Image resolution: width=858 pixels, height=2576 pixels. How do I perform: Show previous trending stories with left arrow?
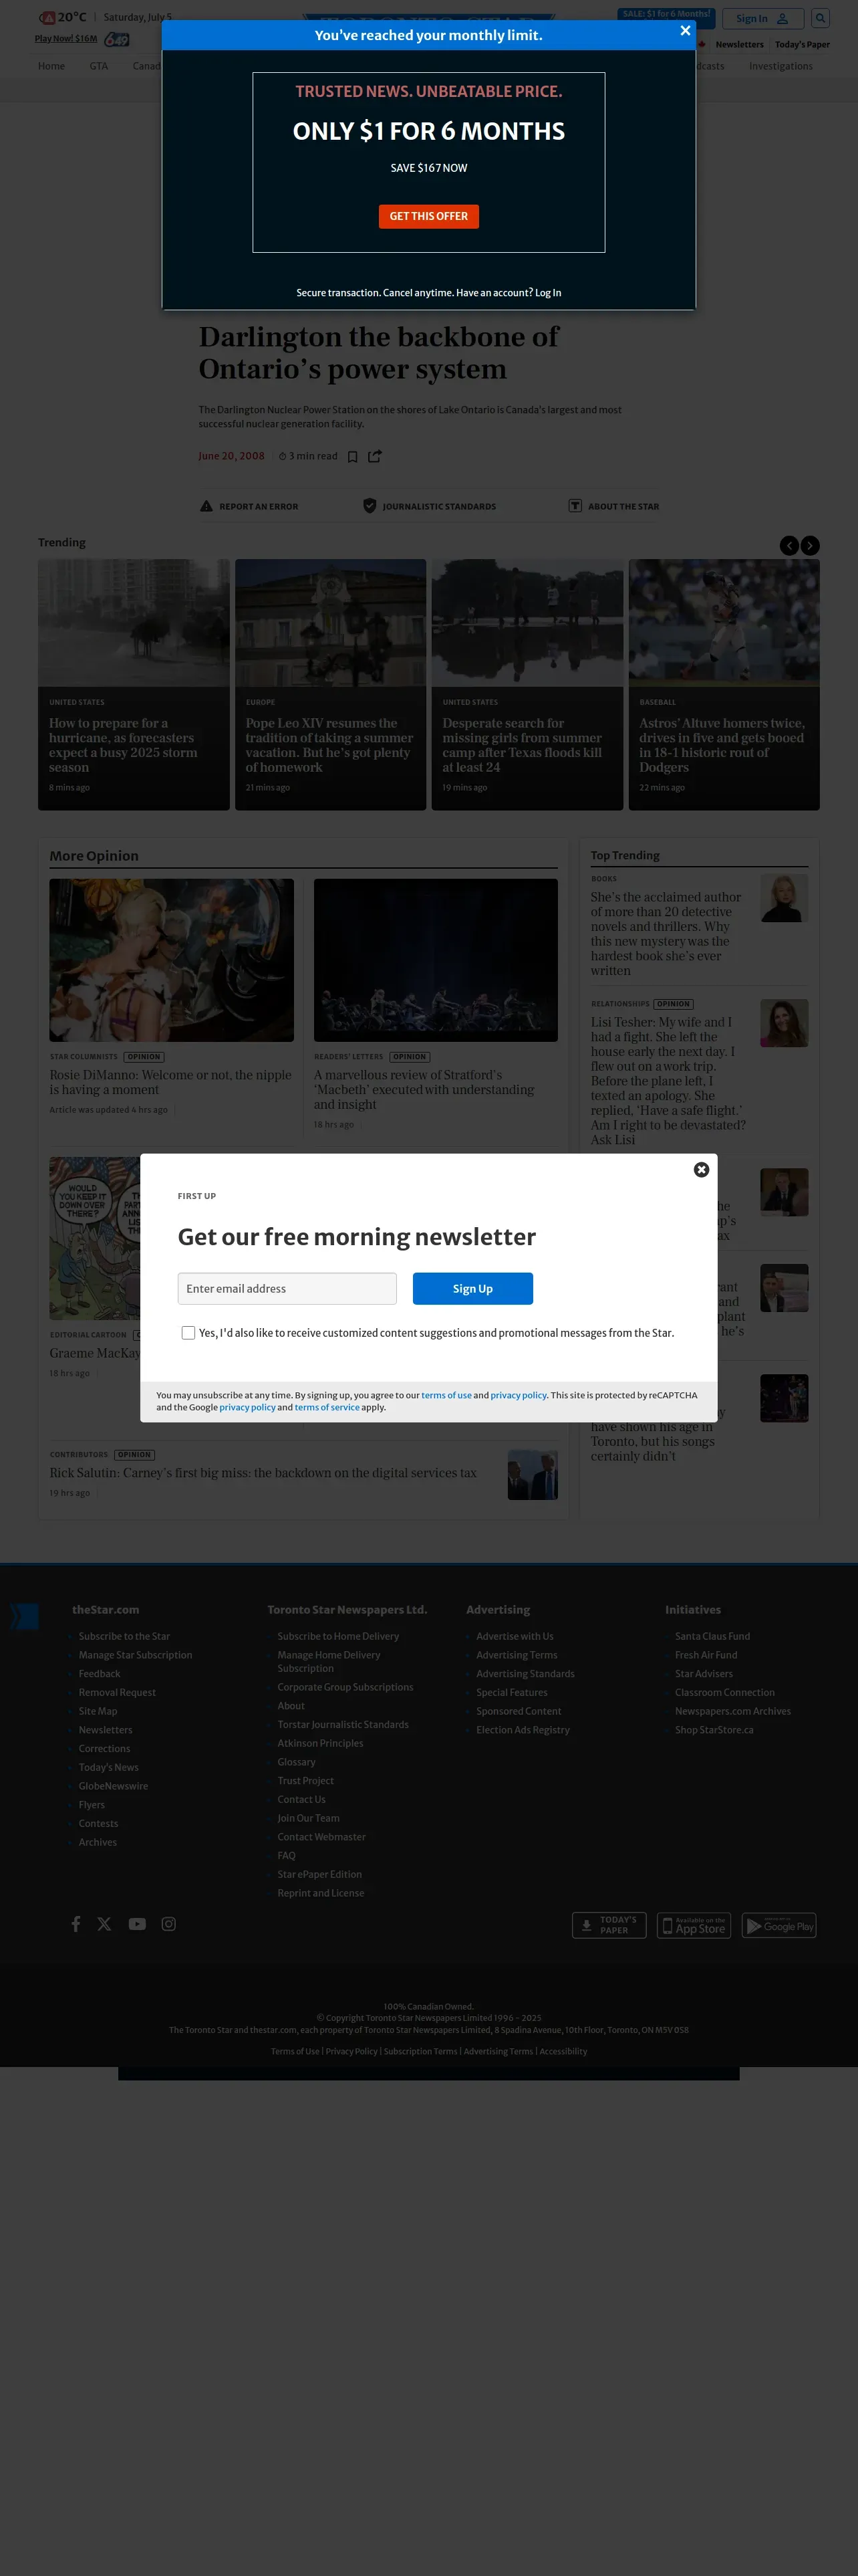[x=789, y=545]
